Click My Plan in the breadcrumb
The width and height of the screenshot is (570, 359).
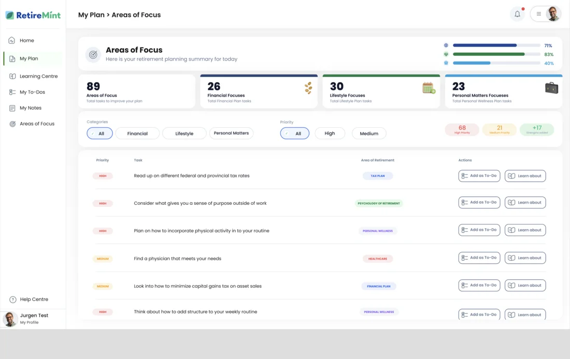coord(91,15)
